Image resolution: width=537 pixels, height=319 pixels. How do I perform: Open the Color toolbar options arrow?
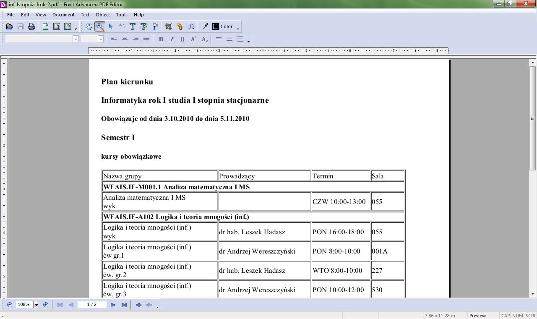(x=238, y=29)
